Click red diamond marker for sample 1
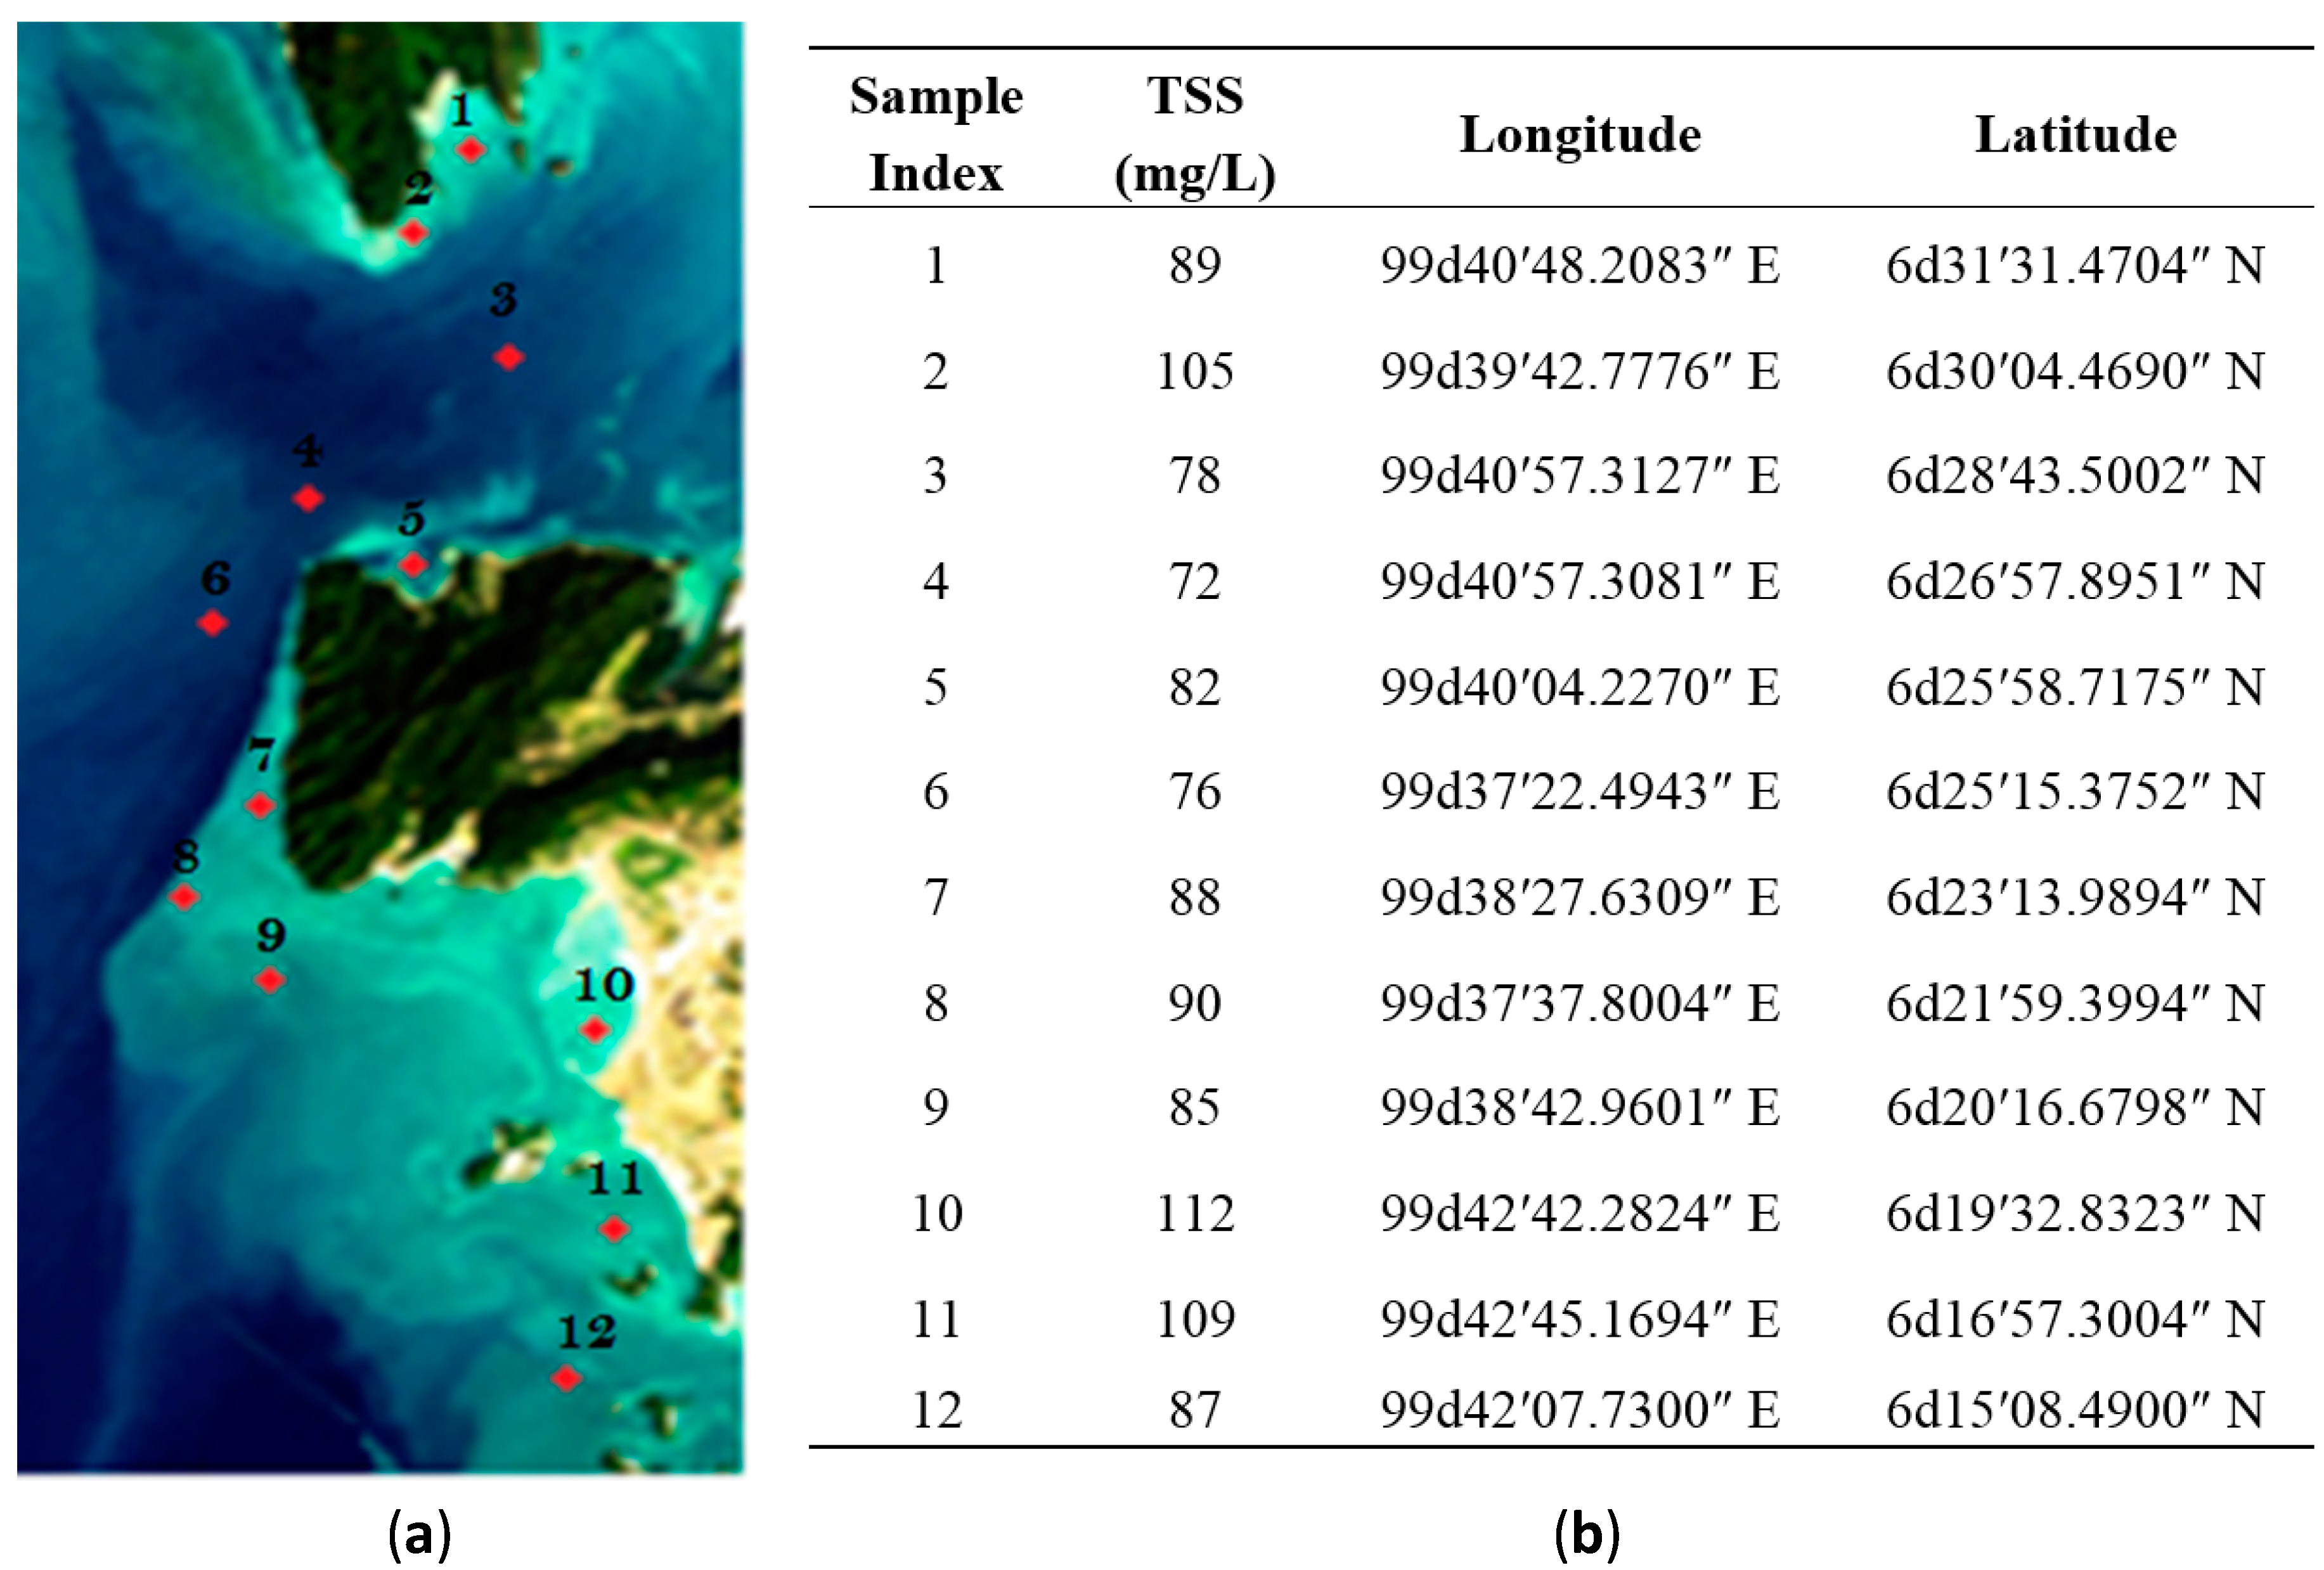Viewport: 2324px width, 1570px height. click(x=470, y=150)
